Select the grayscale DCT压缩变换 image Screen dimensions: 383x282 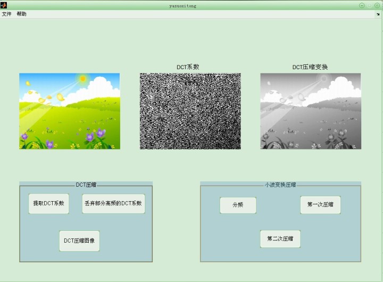click(311, 111)
